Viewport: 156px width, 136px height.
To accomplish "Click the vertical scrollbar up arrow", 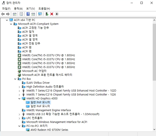I will point(154,20).
